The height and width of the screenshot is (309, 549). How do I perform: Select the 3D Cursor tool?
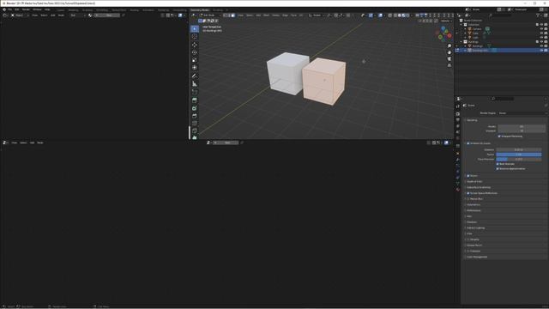click(x=195, y=36)
